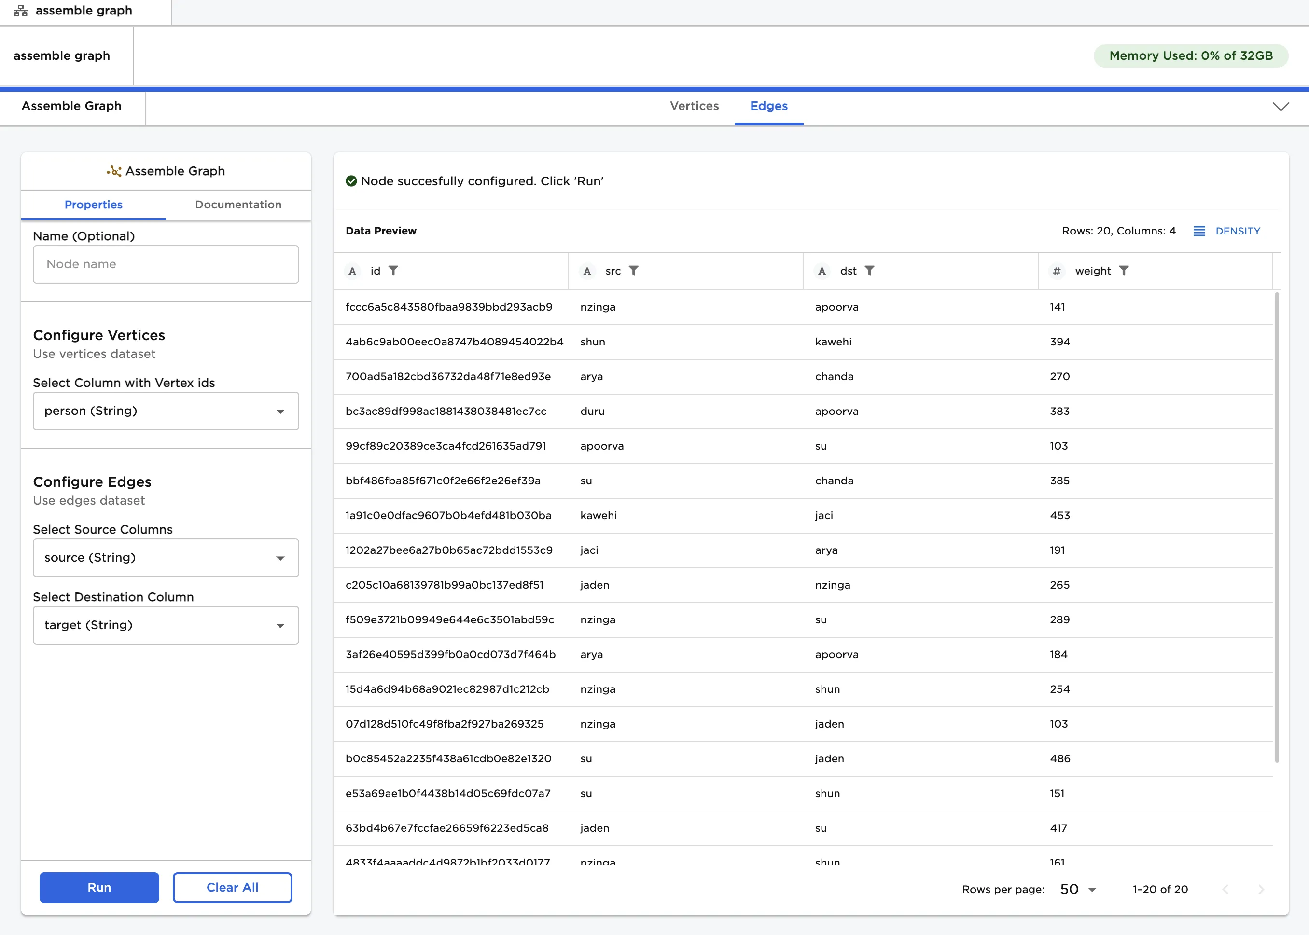
Task: Click the id column filter icon
Action: click(393, 271)
